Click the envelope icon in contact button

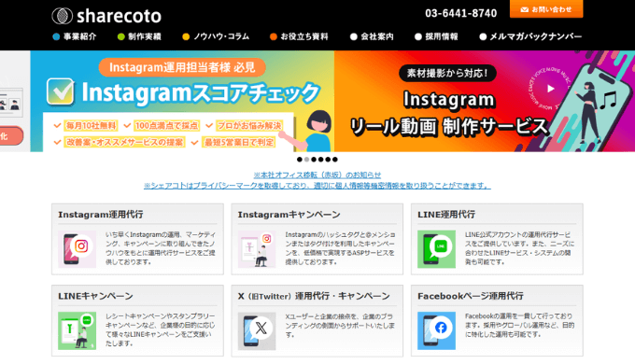(x=525, y=9)
